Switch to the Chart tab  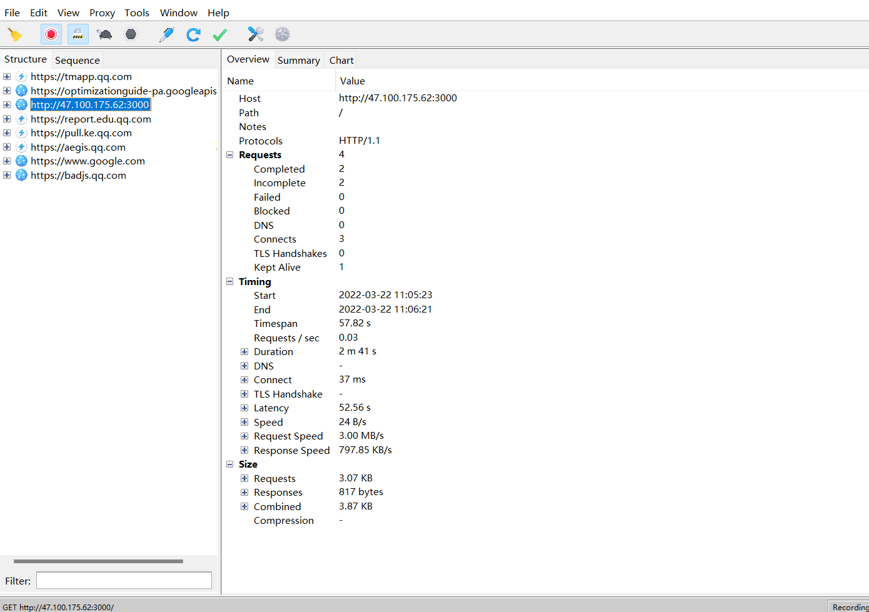click(341, 60)
